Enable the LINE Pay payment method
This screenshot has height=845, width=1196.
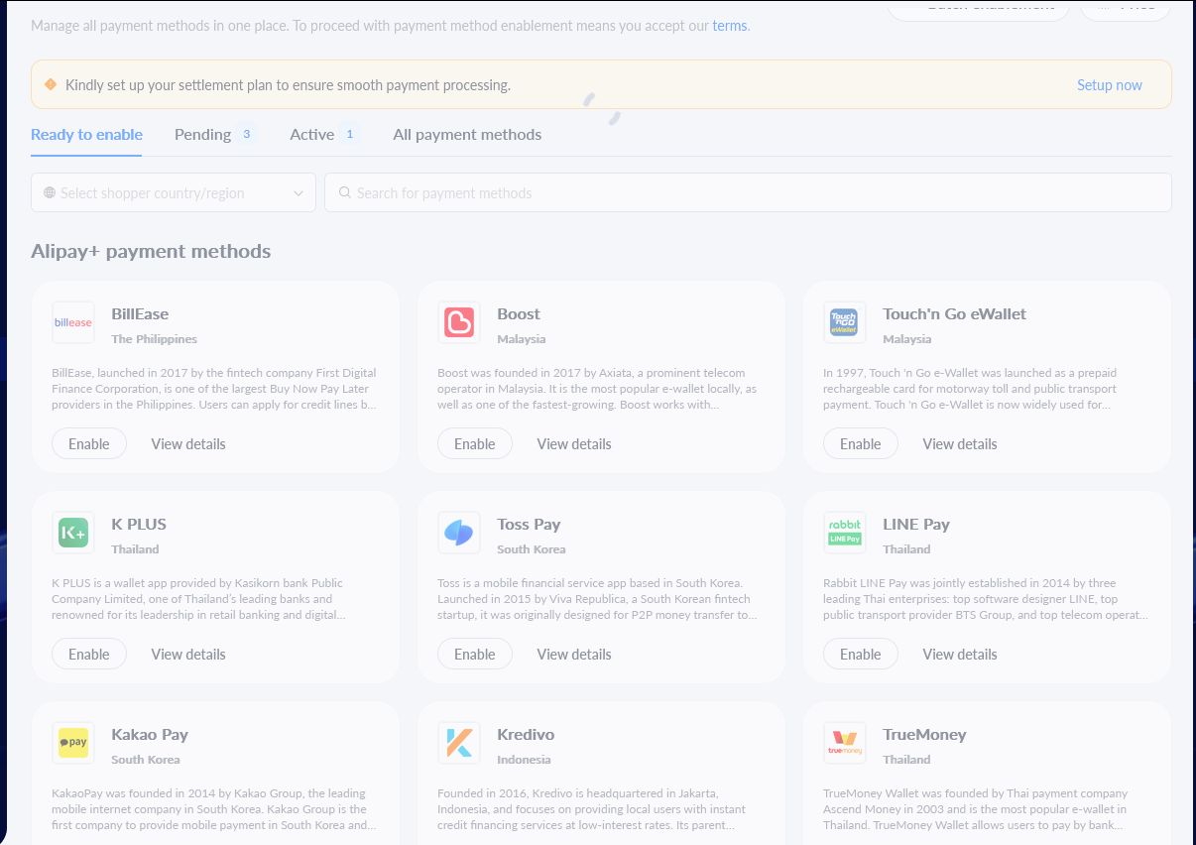pos(861,654)
